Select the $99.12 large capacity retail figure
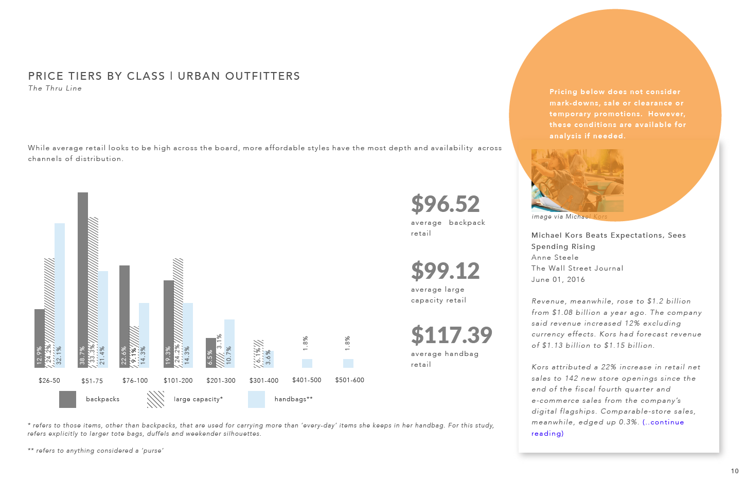 (x=446, y=271)
